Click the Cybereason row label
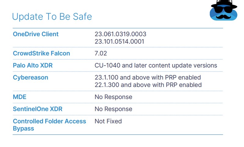The height and width of the screenshot is (147, 244). 30,78
